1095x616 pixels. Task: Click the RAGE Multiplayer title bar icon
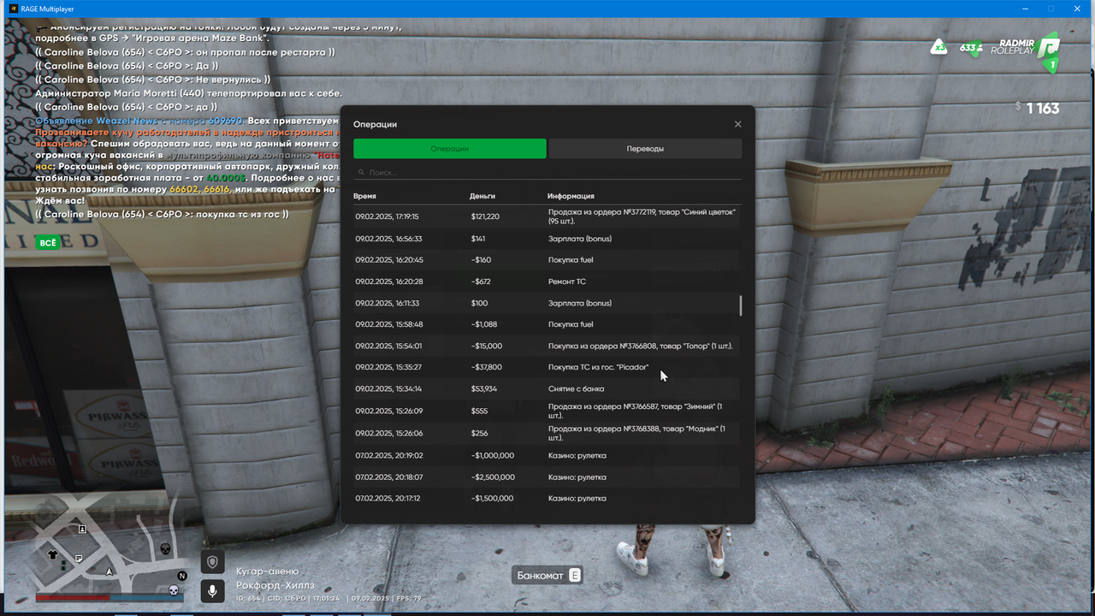click(15, 8)
